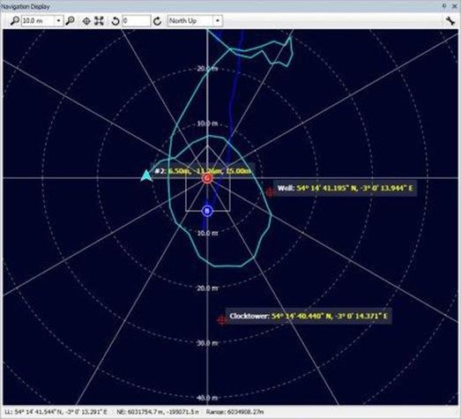Click the zoom range text field
Viewport: 461px width, 419px height.
tap(39, 20)
